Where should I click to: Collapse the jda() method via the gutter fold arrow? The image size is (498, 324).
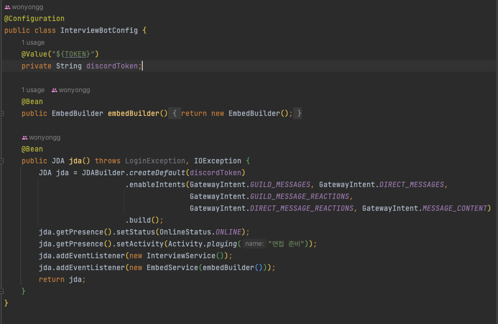pos(2,161)
